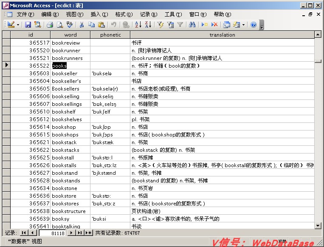
Task: Open Find with binoculars icon
Action: pyautogui.click(x=192, y=25)
